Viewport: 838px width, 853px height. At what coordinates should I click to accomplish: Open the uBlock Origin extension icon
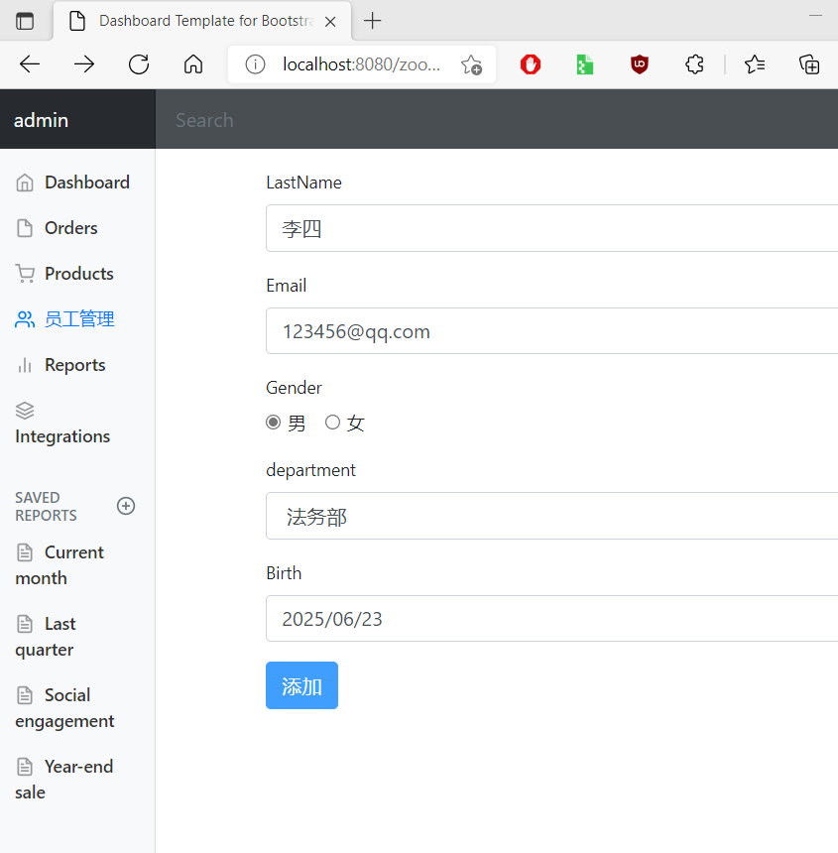coord(640,64)
